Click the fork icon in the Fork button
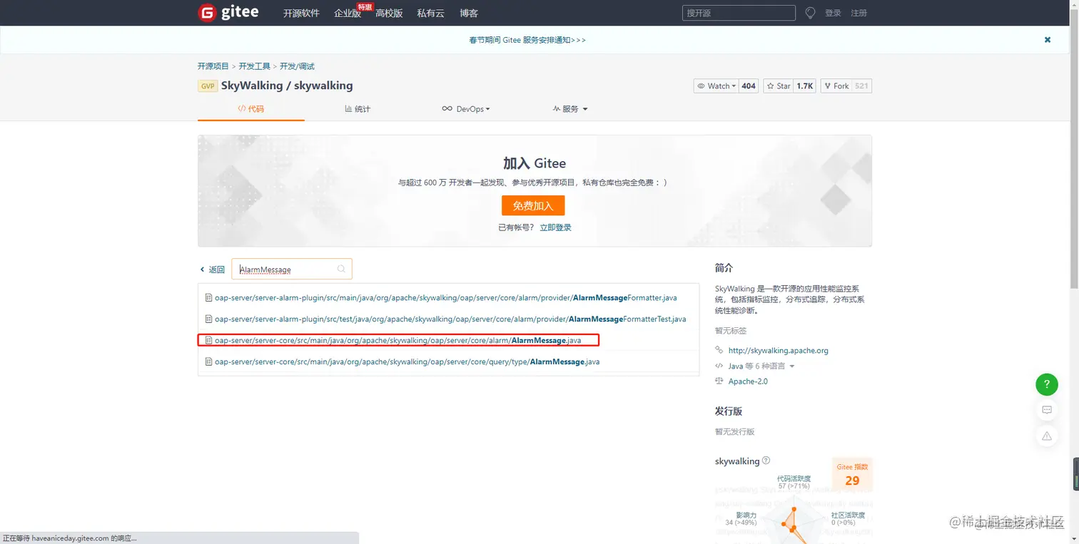 click(828, 86)
